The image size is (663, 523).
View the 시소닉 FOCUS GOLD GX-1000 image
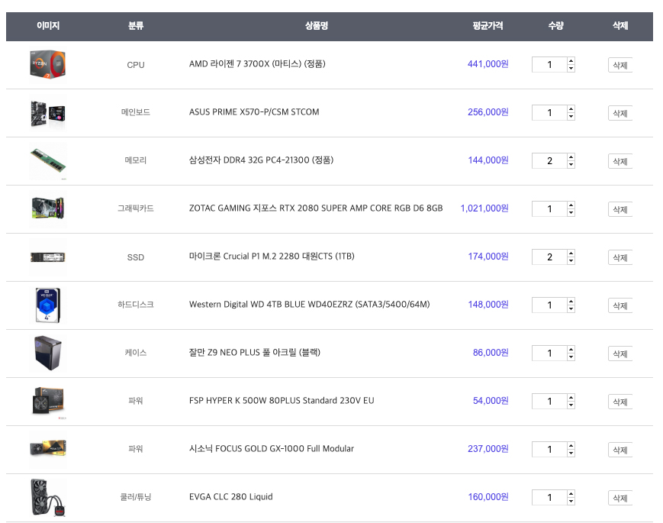48,450
